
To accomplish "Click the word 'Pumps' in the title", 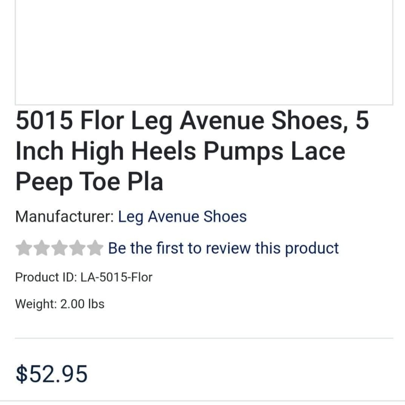I will click(238, 151).
